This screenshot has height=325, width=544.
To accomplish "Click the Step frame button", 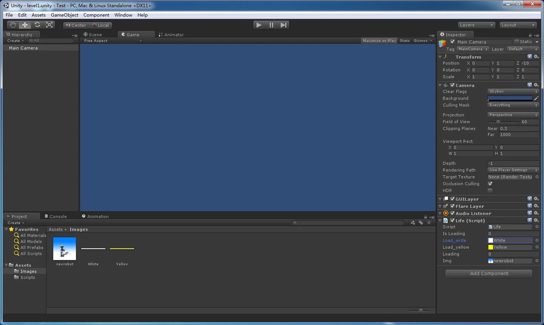I will (283, 25).
